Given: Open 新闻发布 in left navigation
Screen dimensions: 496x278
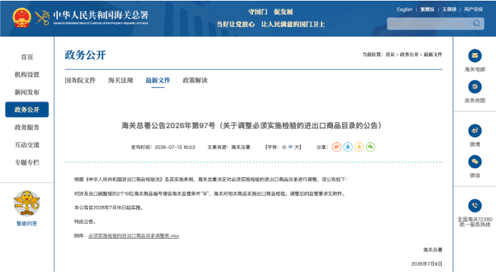Looking at the screenshot, I should coord(27,92).
